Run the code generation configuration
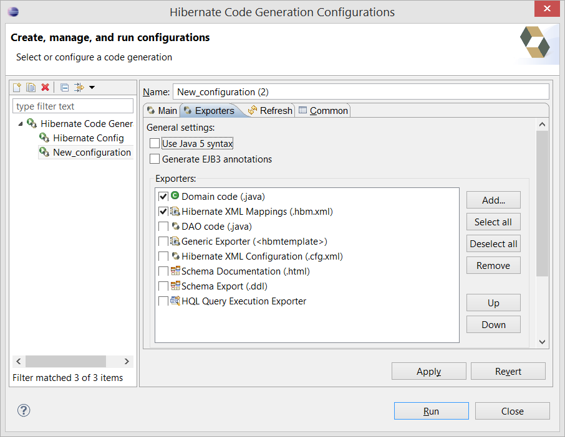The image size is (565, 437). (432, 411)
